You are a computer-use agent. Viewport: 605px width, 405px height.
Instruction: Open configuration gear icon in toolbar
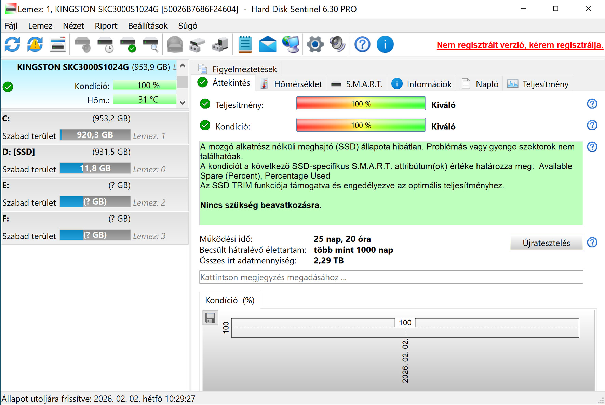coord(315,44)
